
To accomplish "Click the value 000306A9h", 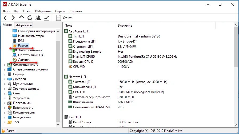I will point(125,61).
